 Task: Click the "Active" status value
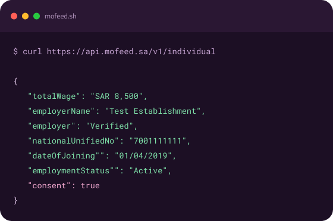pos(148,170)
